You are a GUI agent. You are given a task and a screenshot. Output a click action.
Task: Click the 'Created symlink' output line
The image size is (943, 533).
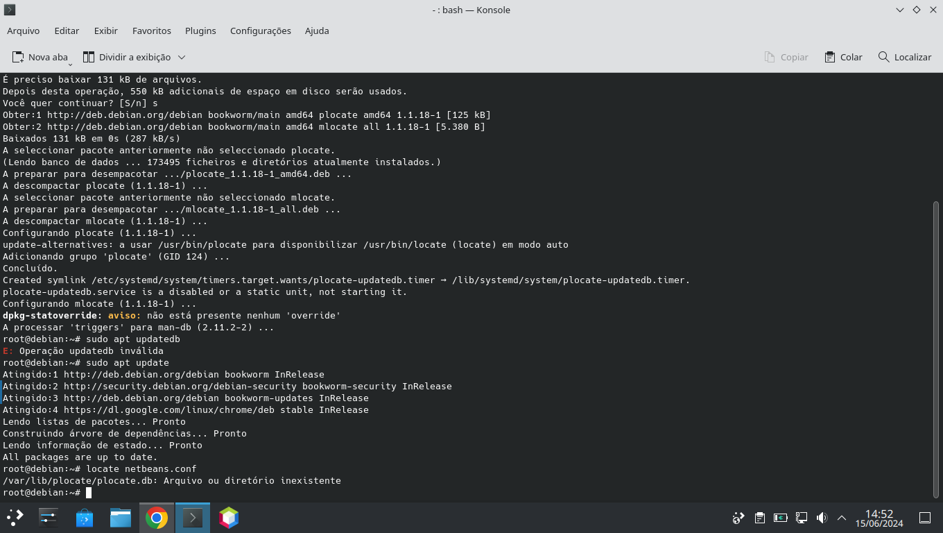click(347, 280)
